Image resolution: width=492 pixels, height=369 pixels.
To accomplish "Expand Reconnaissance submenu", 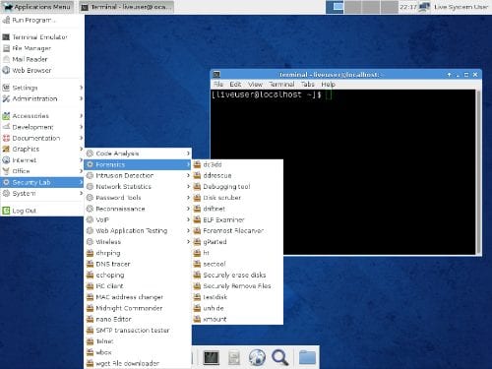I will [x=138, y=209].
